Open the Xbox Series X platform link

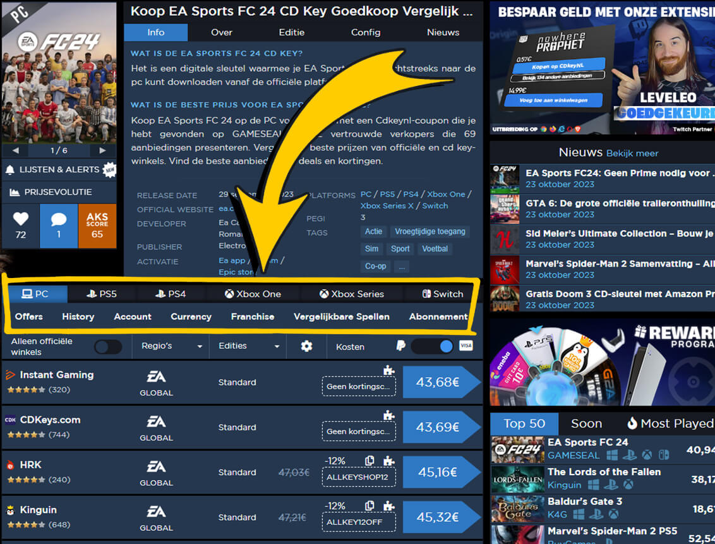click(x=387, y=205)
